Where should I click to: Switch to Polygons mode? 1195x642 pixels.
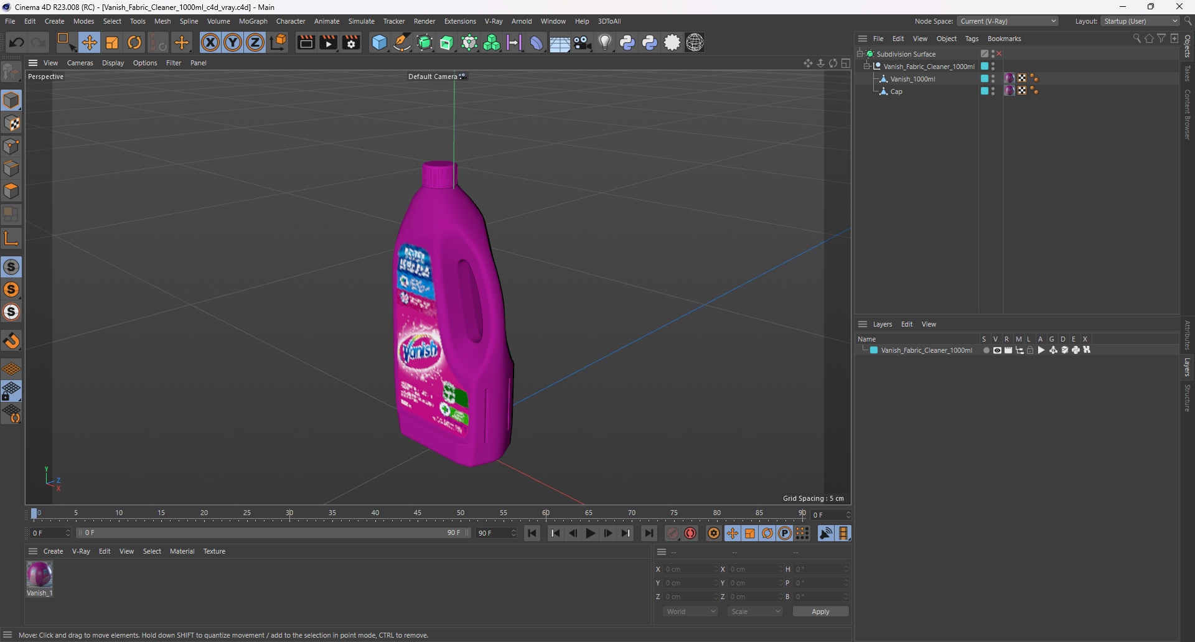(12, 191)
